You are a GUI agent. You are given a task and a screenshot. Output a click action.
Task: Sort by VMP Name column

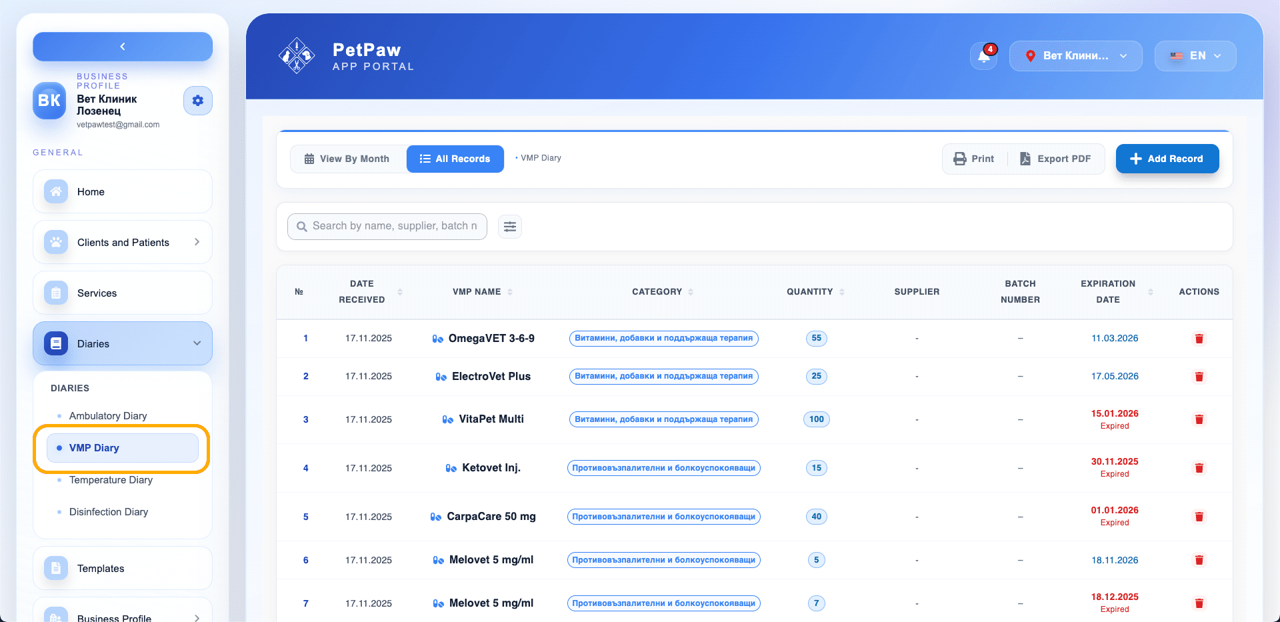point(510,292)
